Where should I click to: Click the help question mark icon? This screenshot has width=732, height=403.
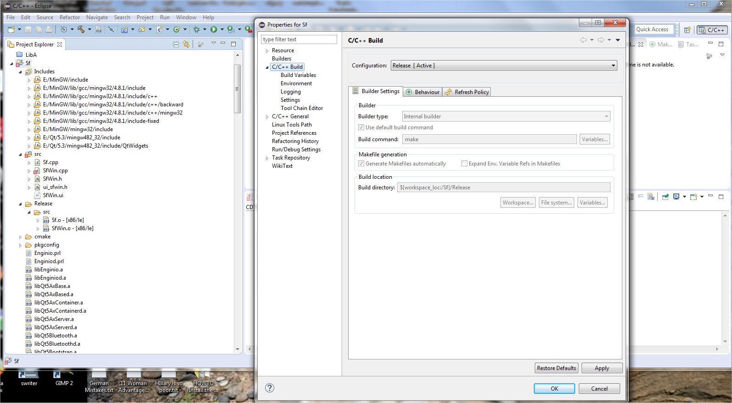[x=270, y=388]
